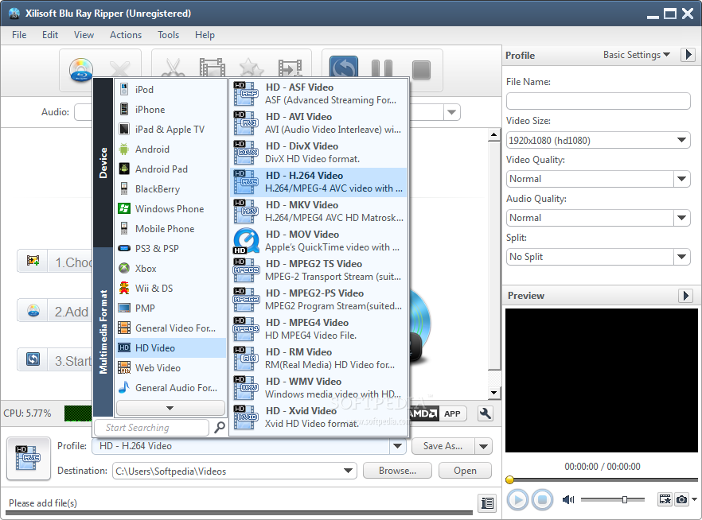
Task: Click the Start Searching field
Action: click(152, 428)
